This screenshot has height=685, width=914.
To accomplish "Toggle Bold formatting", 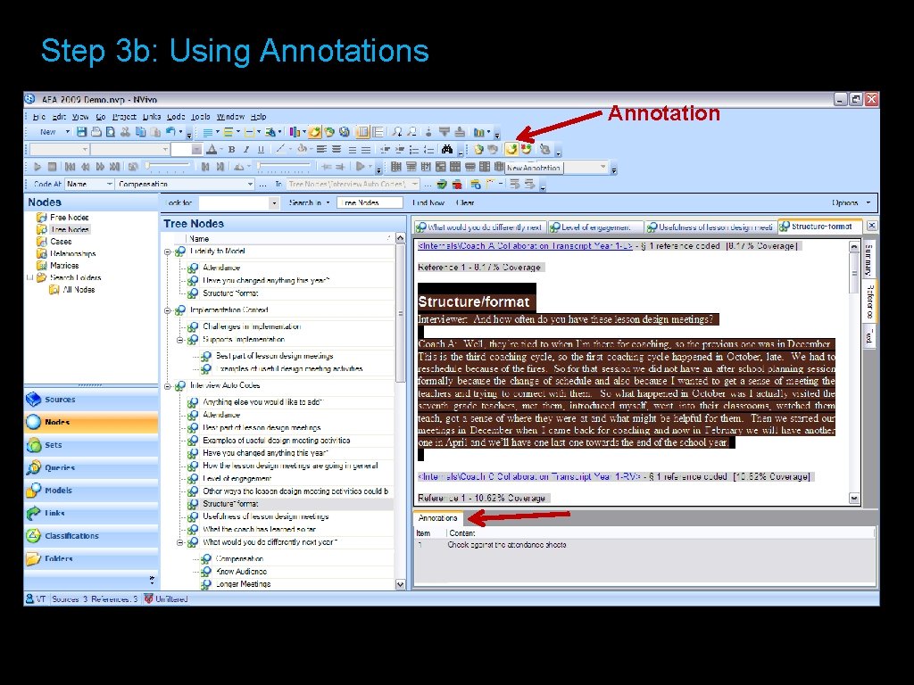I will click(x=231, y=150).
